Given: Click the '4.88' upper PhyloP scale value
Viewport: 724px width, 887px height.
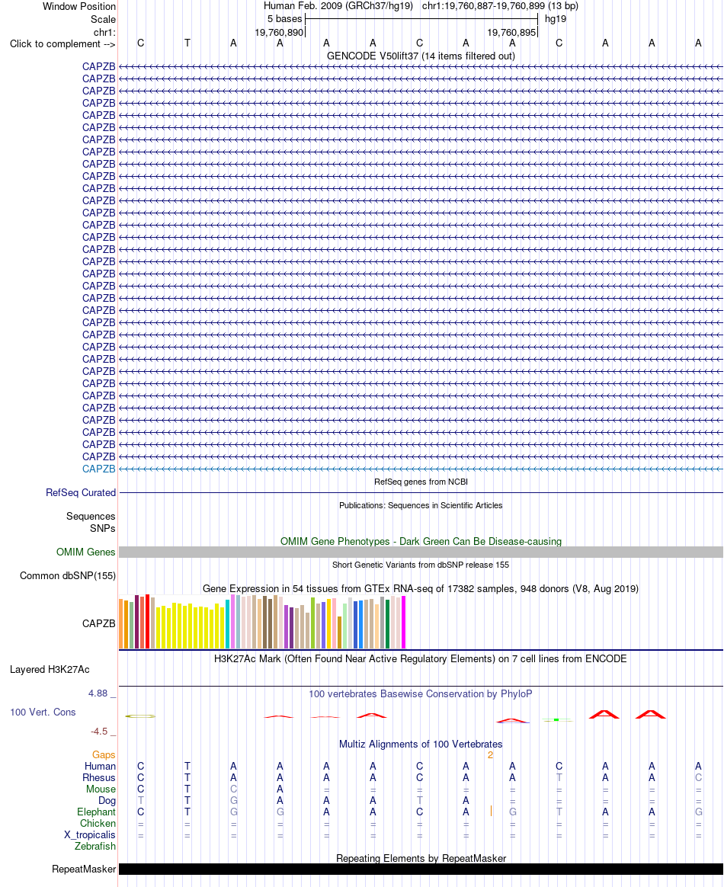Looking at the screenshot, I should point(98,693).
